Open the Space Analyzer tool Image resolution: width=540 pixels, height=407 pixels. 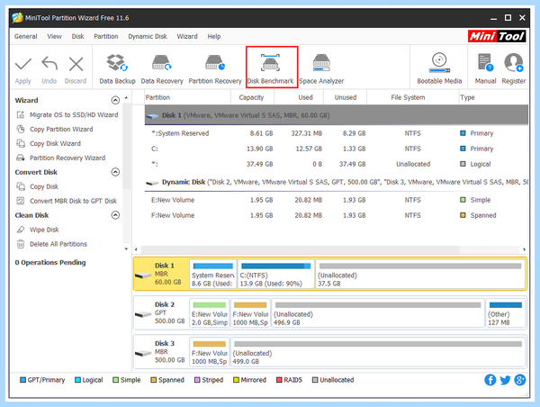tap(321, 69)
